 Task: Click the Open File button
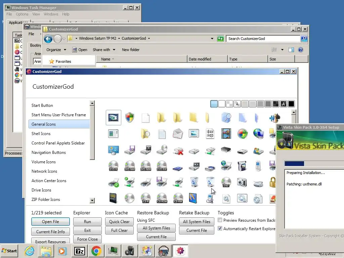tap(50, 222)
